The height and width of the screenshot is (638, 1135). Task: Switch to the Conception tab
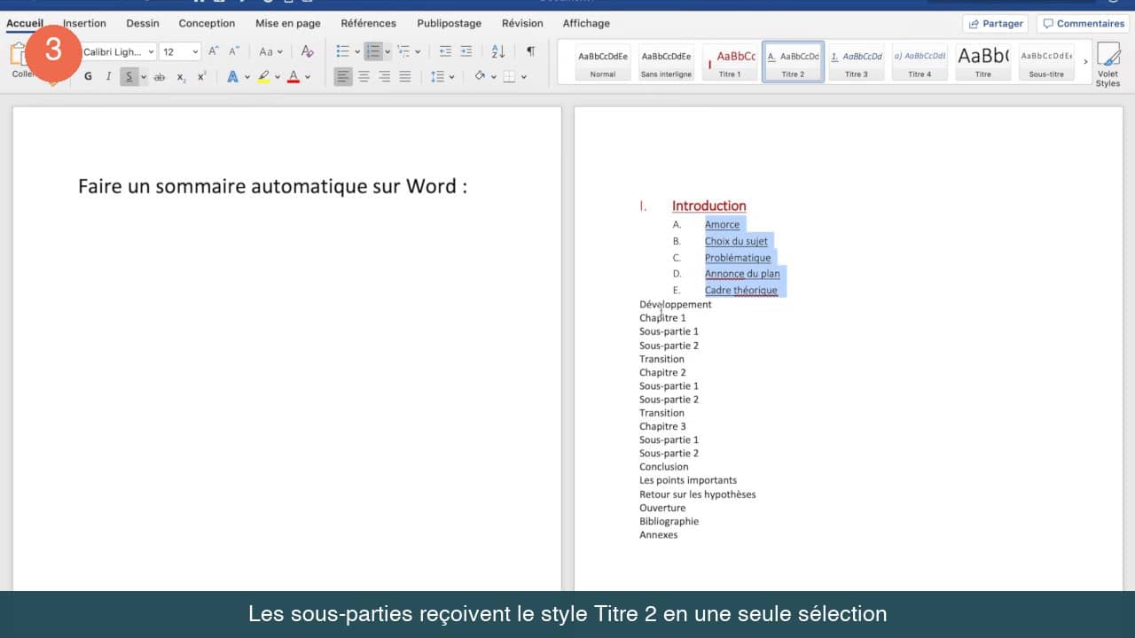click(x=207, y=23)
